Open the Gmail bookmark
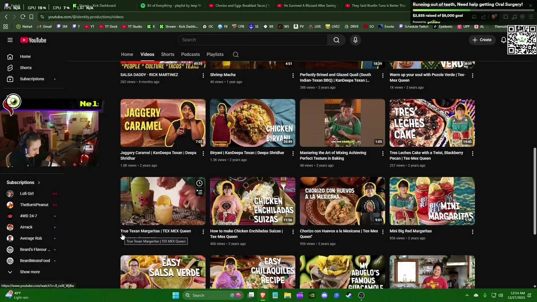Screen dimensions: 537x302 (44, 26)
